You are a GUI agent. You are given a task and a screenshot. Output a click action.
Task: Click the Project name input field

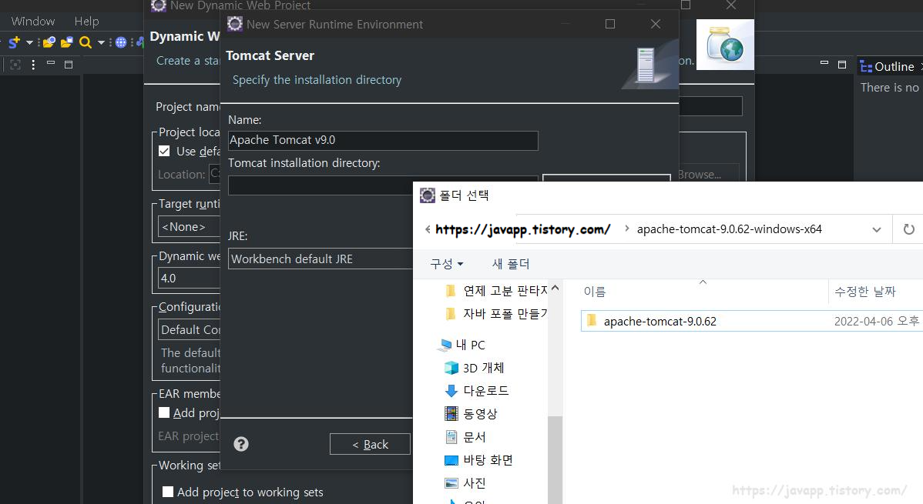(710, 106)
